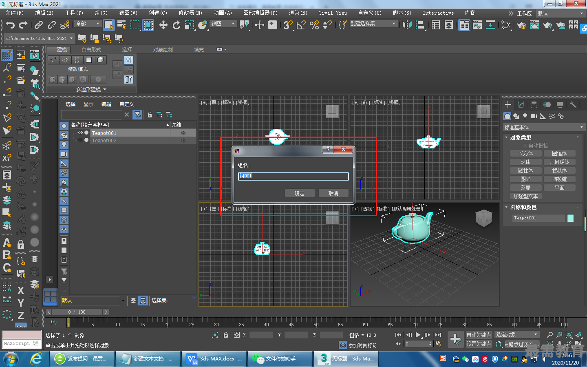Viewport: 587px width, 367px height.
Task: Confirm the group with 确定 button
Action: click(x=300, y=193)
